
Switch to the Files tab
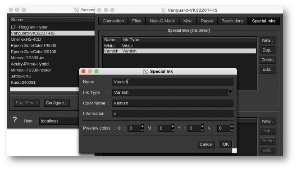[x=137, y=21]
